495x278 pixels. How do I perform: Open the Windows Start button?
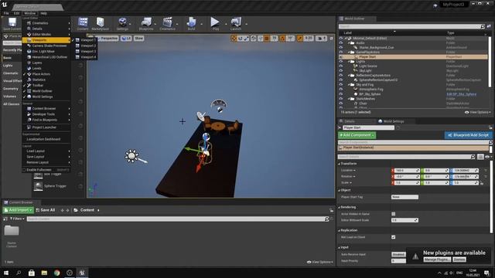pos(6,273)
